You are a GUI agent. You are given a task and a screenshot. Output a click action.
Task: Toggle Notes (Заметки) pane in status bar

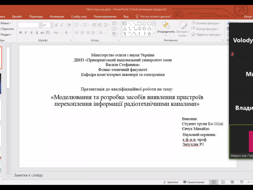pyautogui.click(x=170, y=182)
